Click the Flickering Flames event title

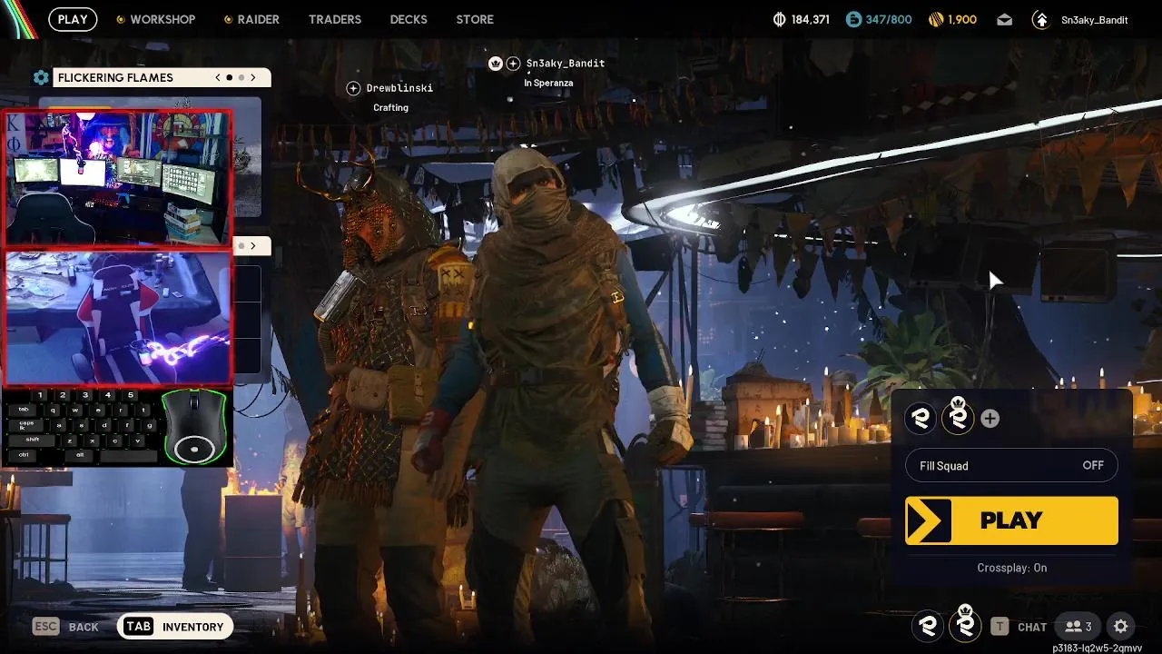click(x=115, y=77)
